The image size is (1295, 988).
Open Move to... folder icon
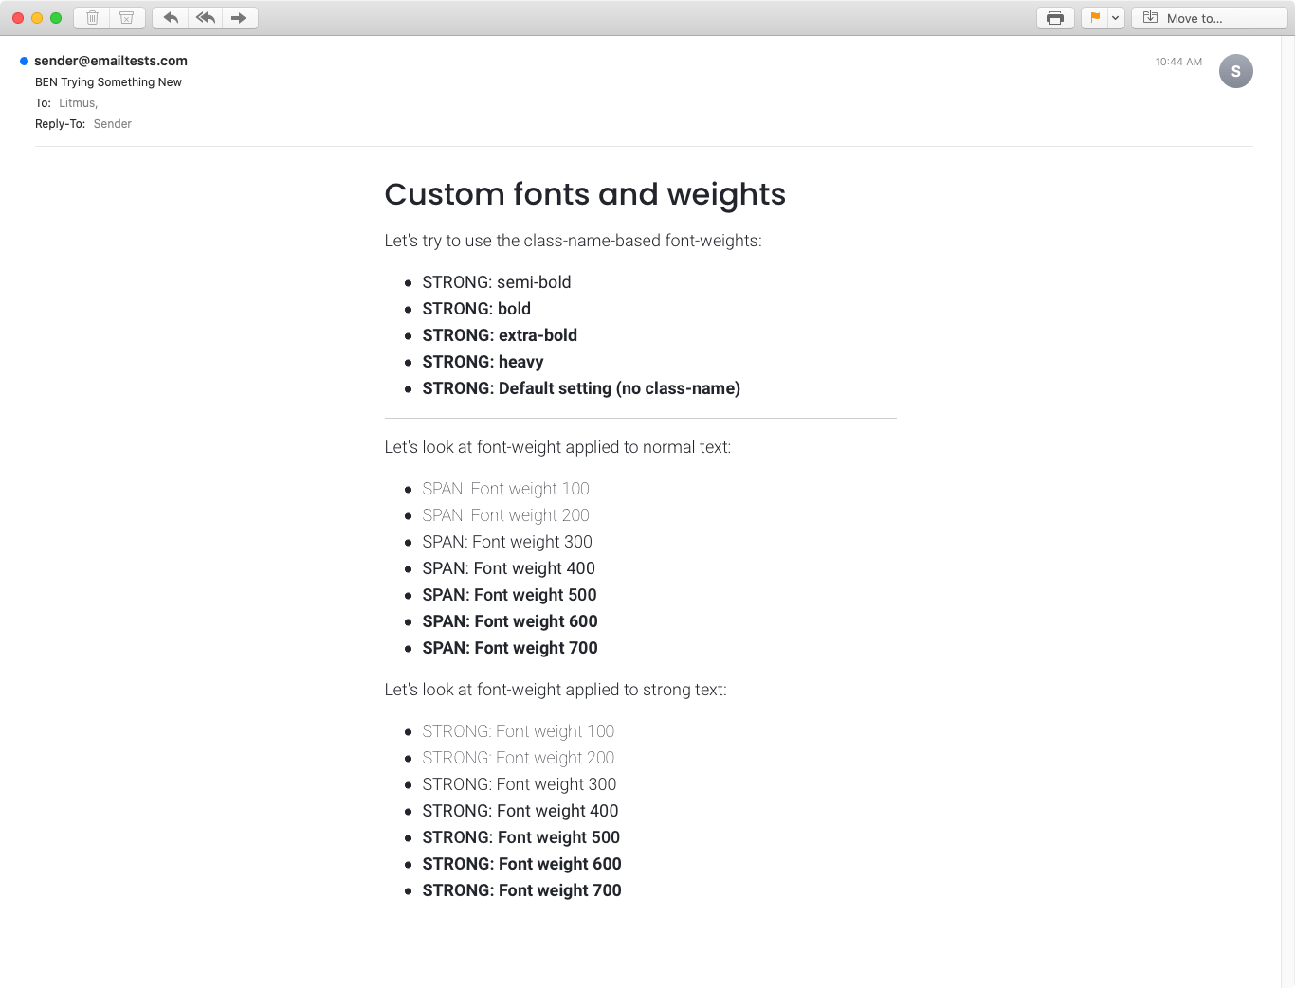pos(1151,17)
